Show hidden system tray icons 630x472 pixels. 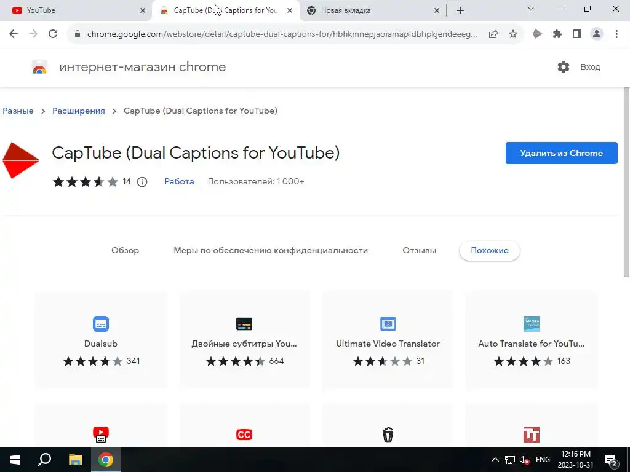tap(495, 460)
